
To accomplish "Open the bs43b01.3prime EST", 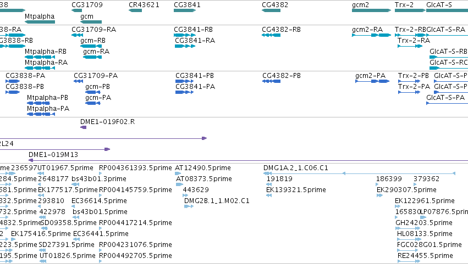I will 75,184.
